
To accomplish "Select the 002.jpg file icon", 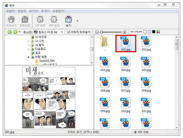I will tap(146, 41).
